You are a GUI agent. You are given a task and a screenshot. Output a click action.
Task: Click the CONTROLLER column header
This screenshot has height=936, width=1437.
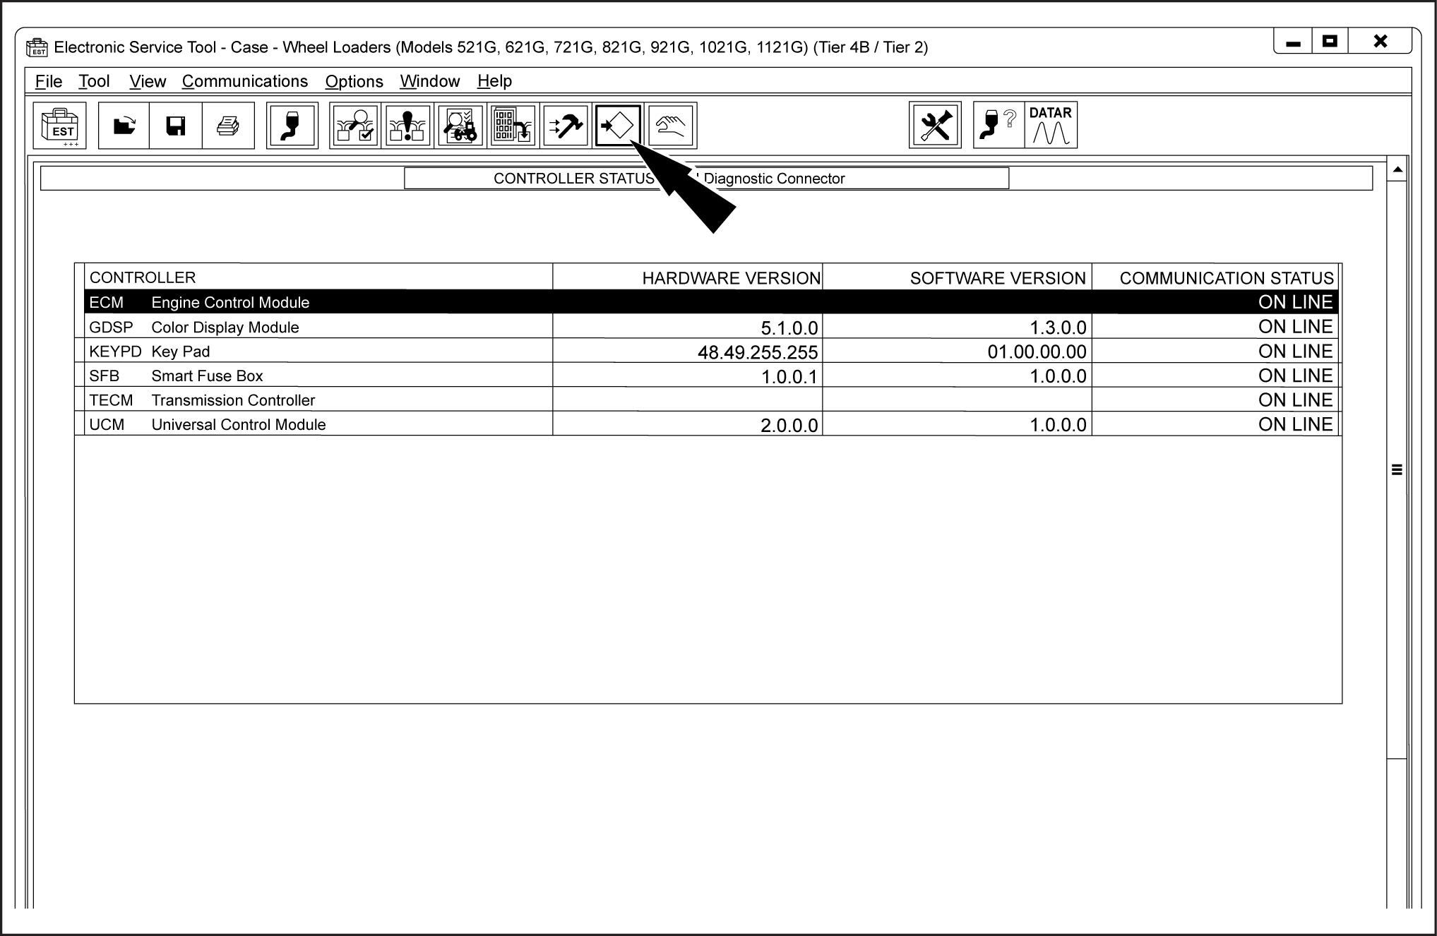pos(318,277)
